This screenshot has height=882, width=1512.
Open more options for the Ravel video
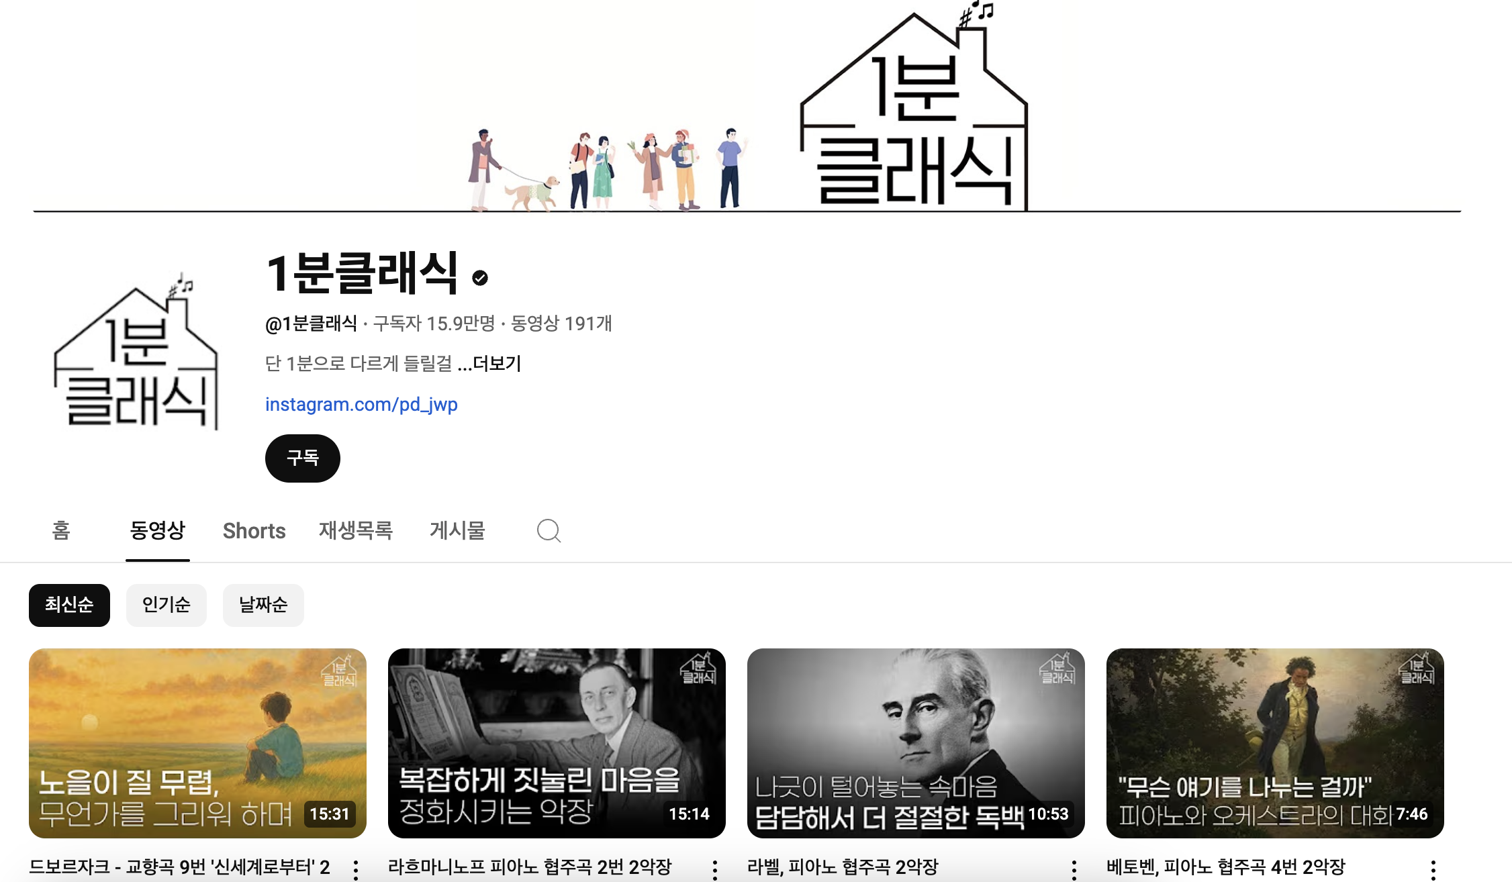pyautogui.click(x=1074, y=869)
